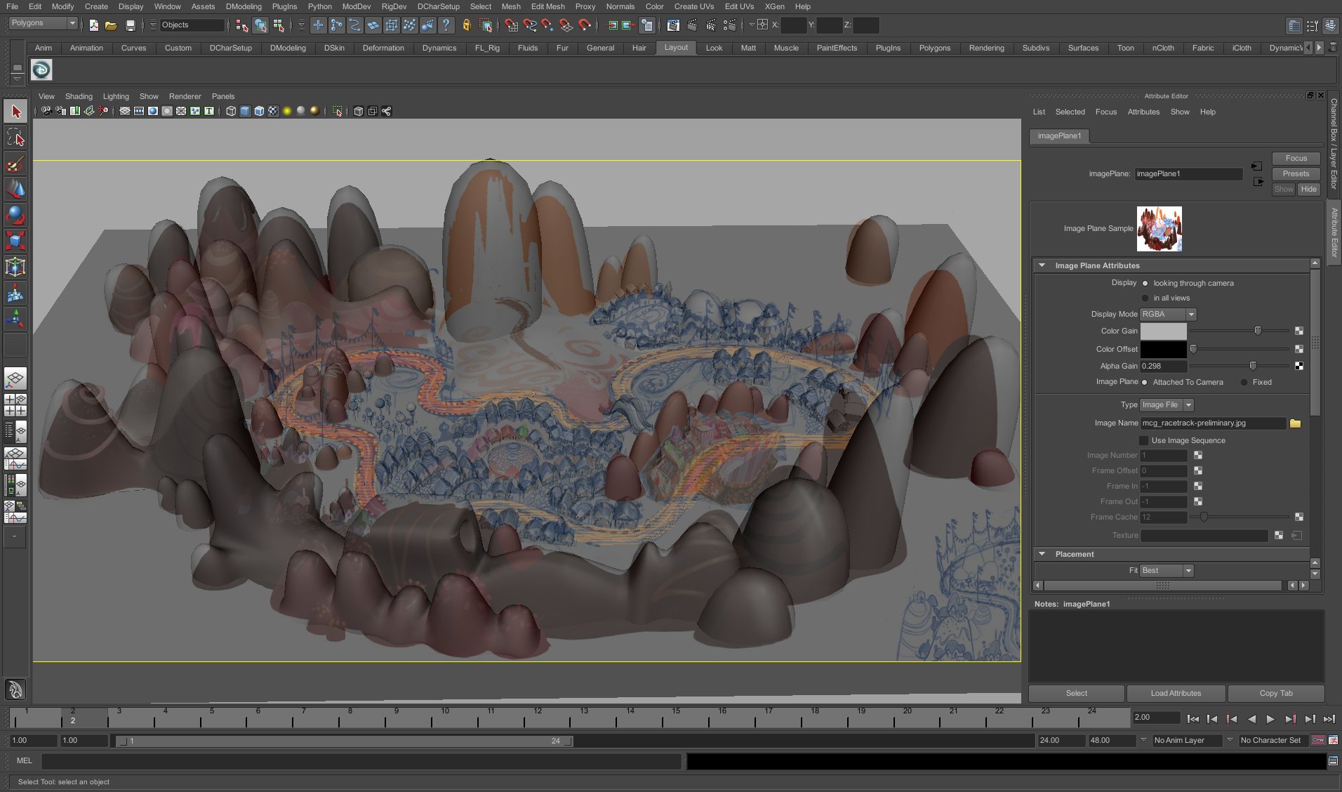Set Image Plane to Fixed
The image size is (1342, 792).
(1244, 382)
